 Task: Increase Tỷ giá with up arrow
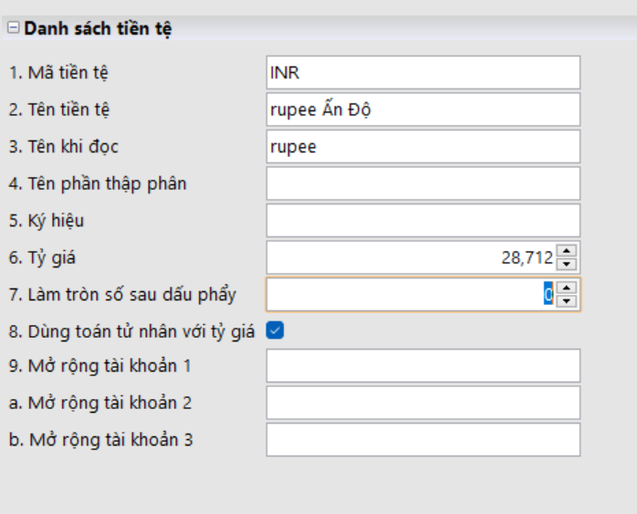[567, 251]
